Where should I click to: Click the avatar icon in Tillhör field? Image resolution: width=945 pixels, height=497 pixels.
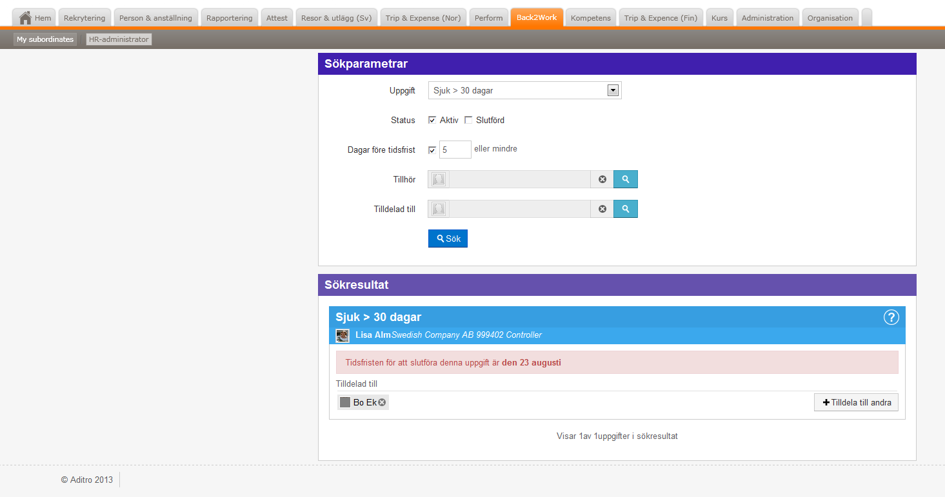(439, 179)
